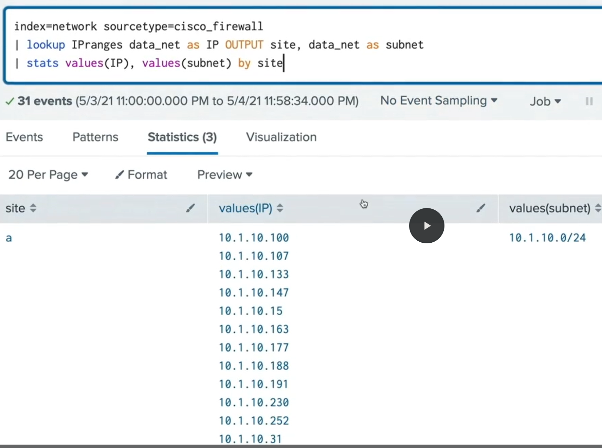Expand the 20 Per Page dropdown

[x=48, y=175]
